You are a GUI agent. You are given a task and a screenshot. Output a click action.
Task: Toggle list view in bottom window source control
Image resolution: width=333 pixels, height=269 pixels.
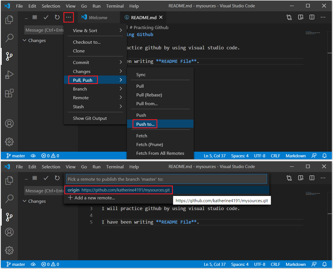click(35, 178)
